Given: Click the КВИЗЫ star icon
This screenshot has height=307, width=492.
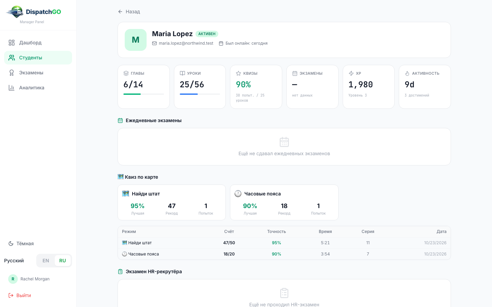Looking at the screenshot, I should [238, 73].
